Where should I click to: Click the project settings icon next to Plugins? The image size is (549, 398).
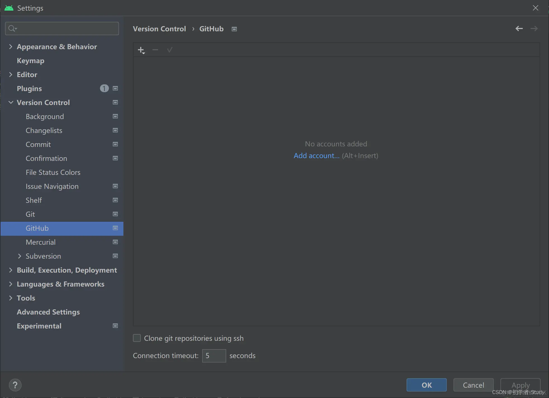115,89
